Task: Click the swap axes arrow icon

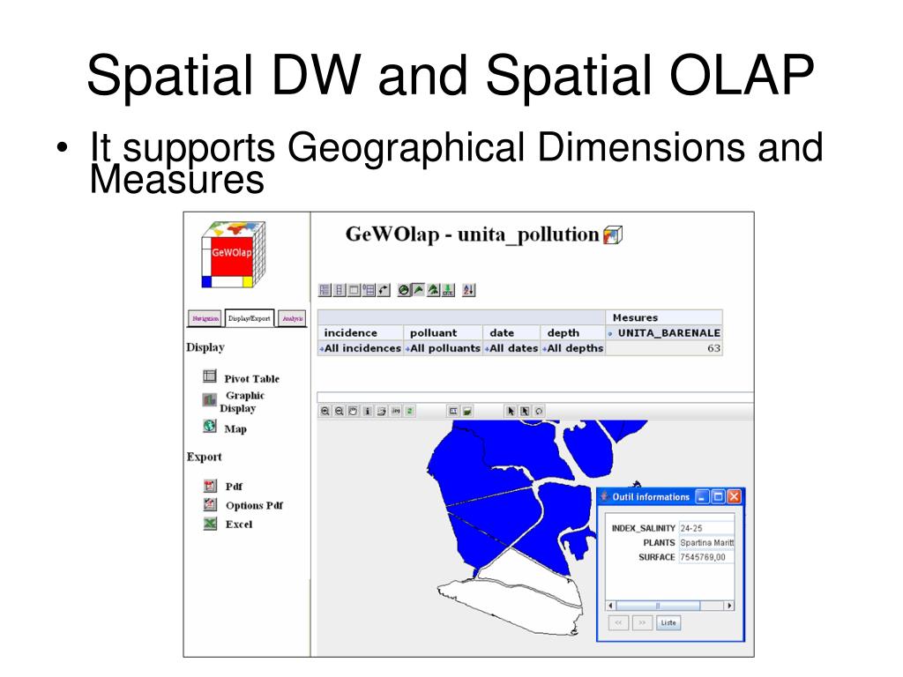Action: 384,290
